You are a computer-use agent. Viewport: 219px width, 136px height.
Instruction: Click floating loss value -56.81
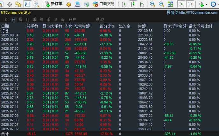click(x=168, y=116)
